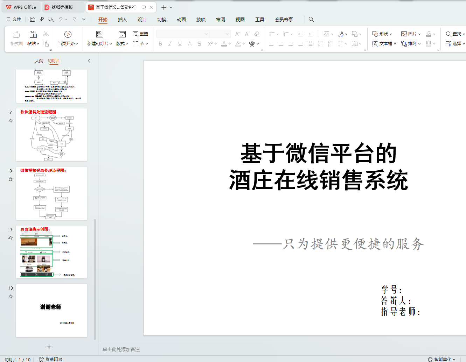Click the Find (查找) button
Screen dimensions: 466x362
click(x=455, y=34)
